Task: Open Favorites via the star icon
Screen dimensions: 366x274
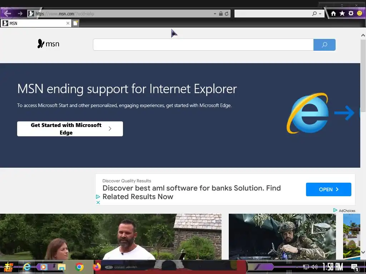Action: point(342,13)
